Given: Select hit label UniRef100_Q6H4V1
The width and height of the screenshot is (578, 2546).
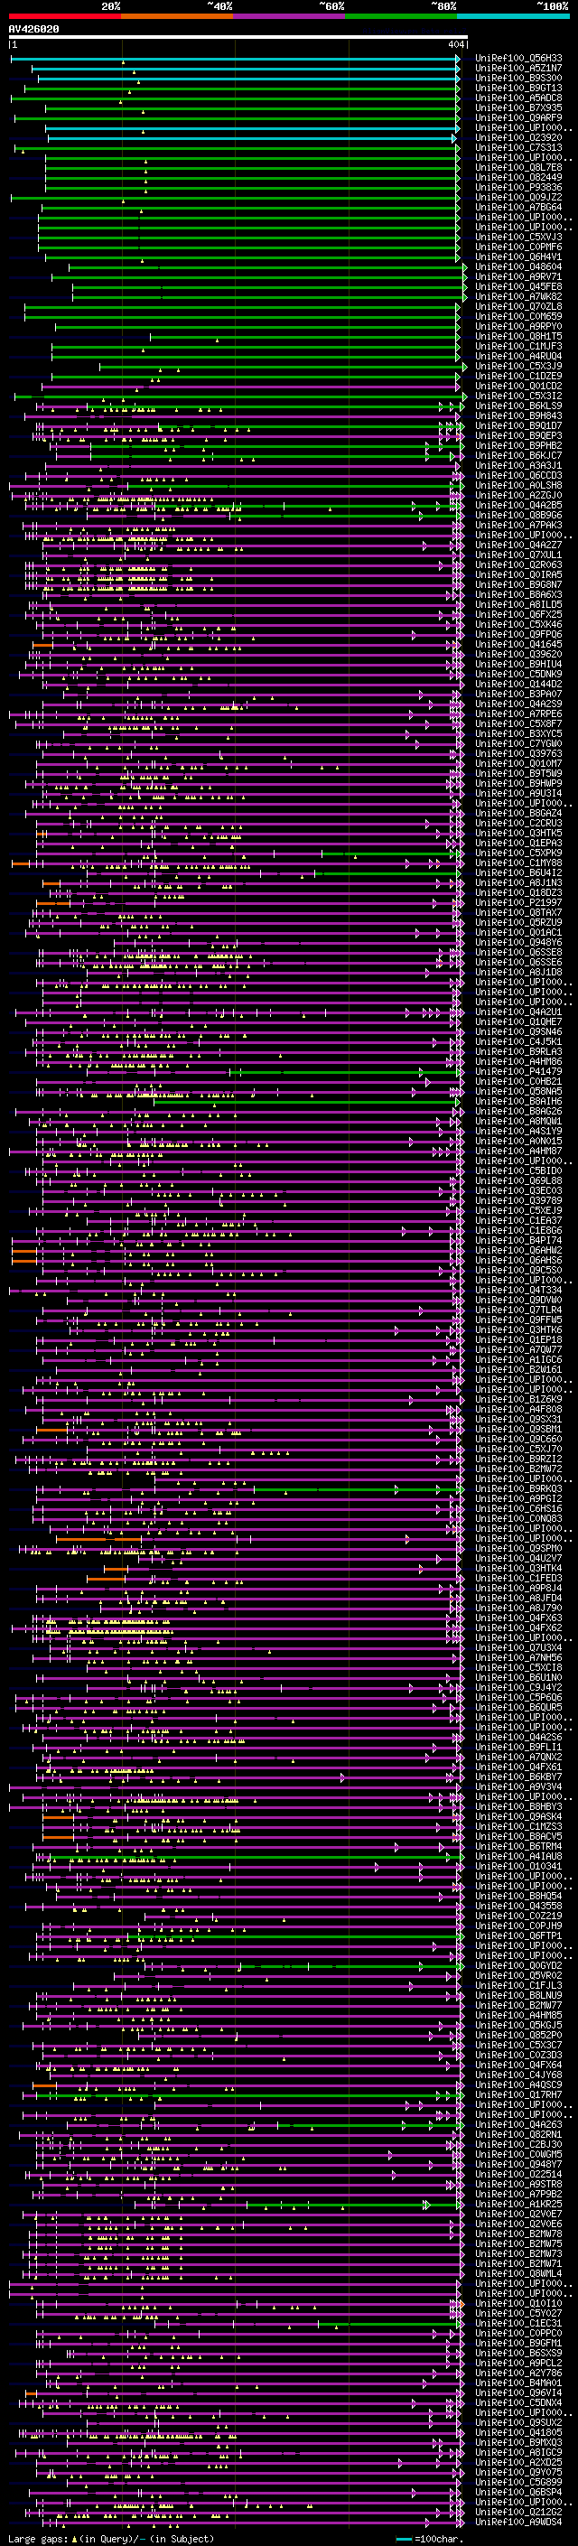Looking at the screenshot, I should [x=518, y=257].
